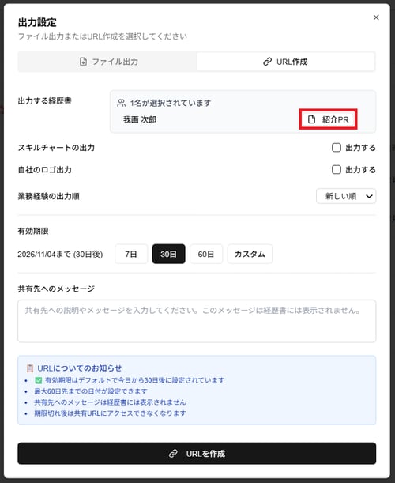Viewport: 395px width, 483px height.
Task: Click the 期限切れ後は共有URLにアクセスできなくなります line
Action: click(110, 413)
